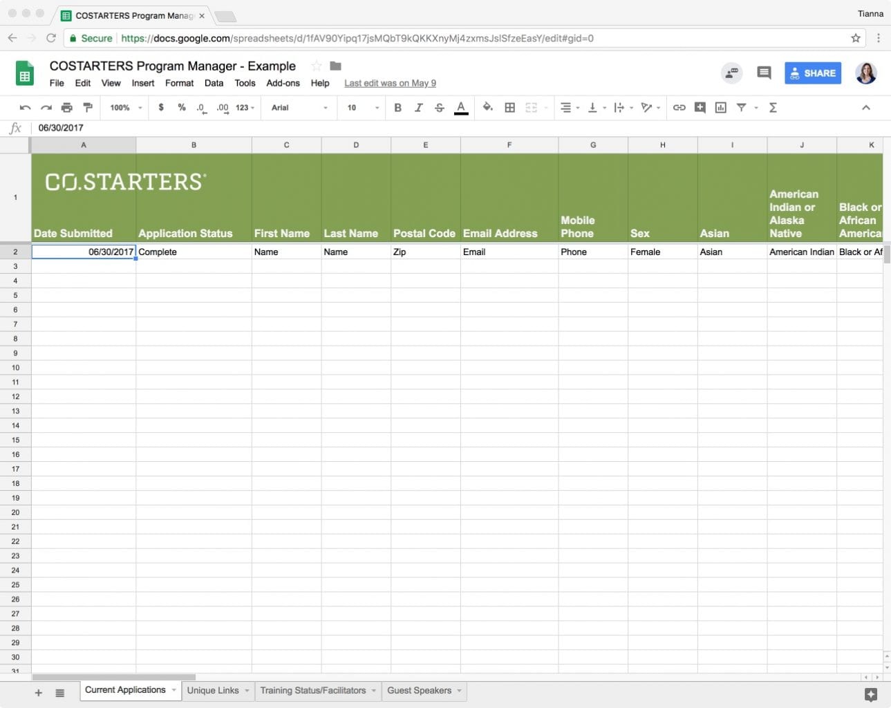891x708 pixels.
Task: Insert link with chain icon
Action: [x=679, y=108]
